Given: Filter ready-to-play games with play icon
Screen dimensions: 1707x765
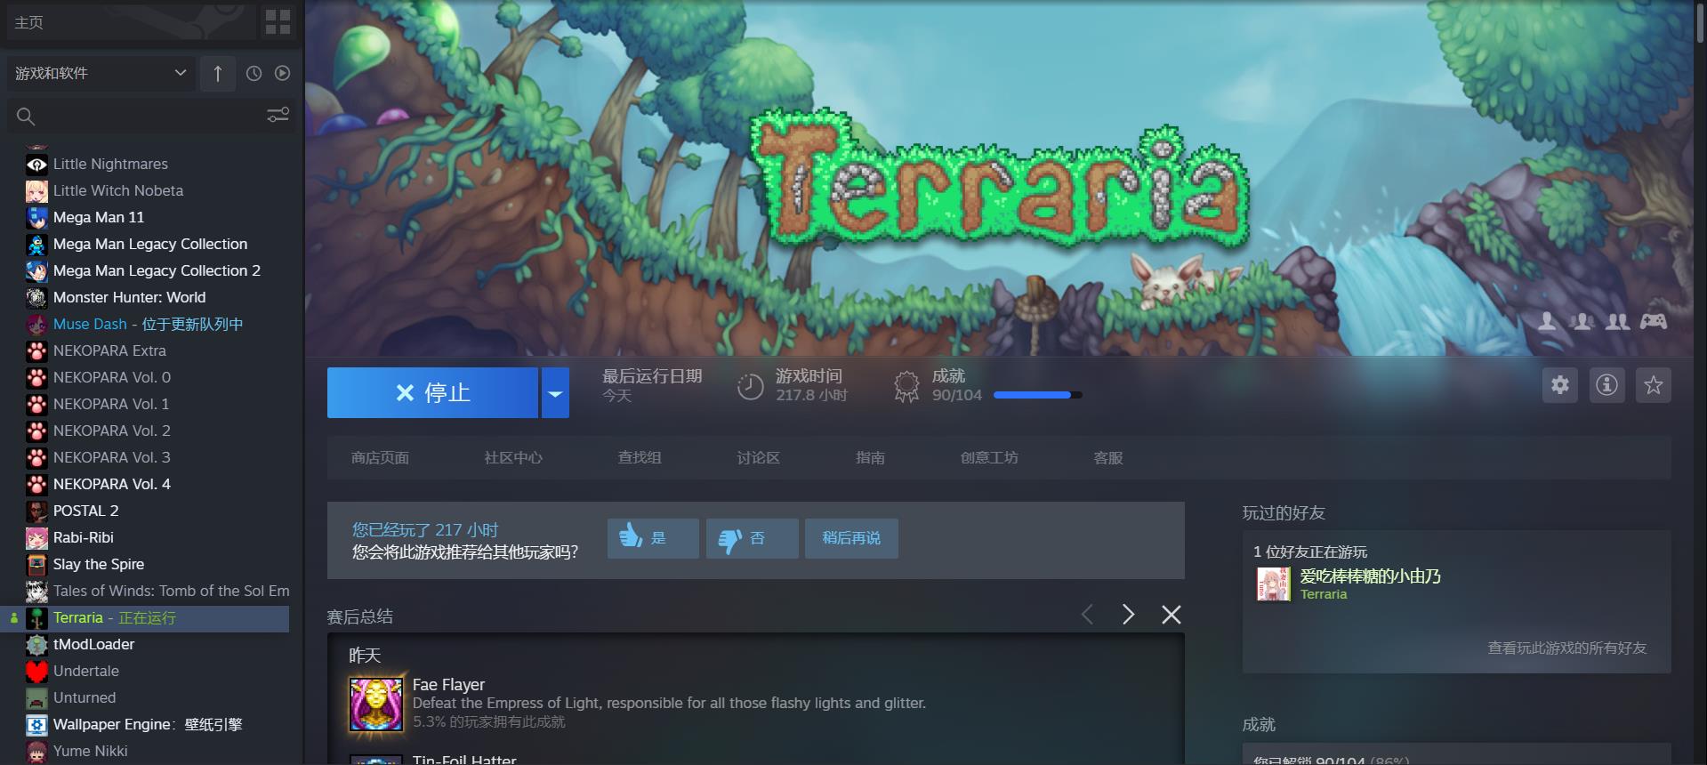Looking at the screenshot, I should (x=282, y=73).
